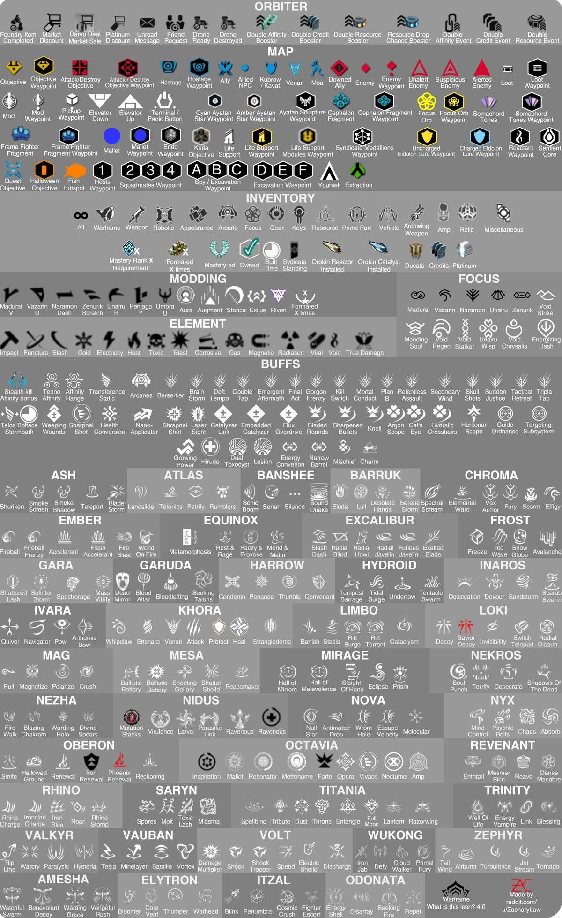Click the MODDING section heading
The height and width of the screenshot is (918, 562).
(198, 279)
